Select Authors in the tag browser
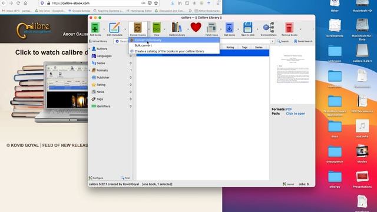The image size is (377, 212). (102, 49)
